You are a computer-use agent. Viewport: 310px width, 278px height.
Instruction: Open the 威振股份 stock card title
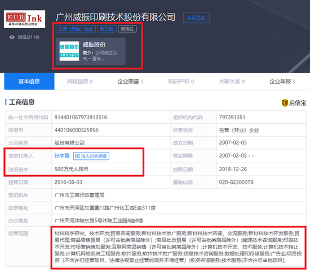(94, 44)
